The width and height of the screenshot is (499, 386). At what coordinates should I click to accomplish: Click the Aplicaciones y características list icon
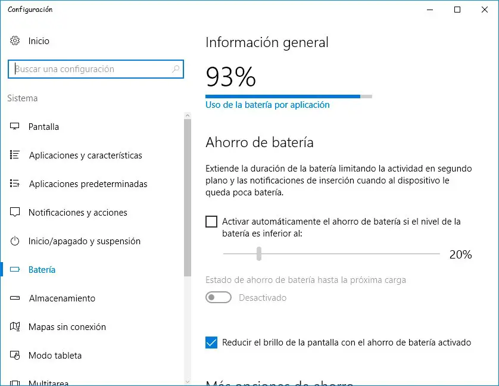(15, 155)
